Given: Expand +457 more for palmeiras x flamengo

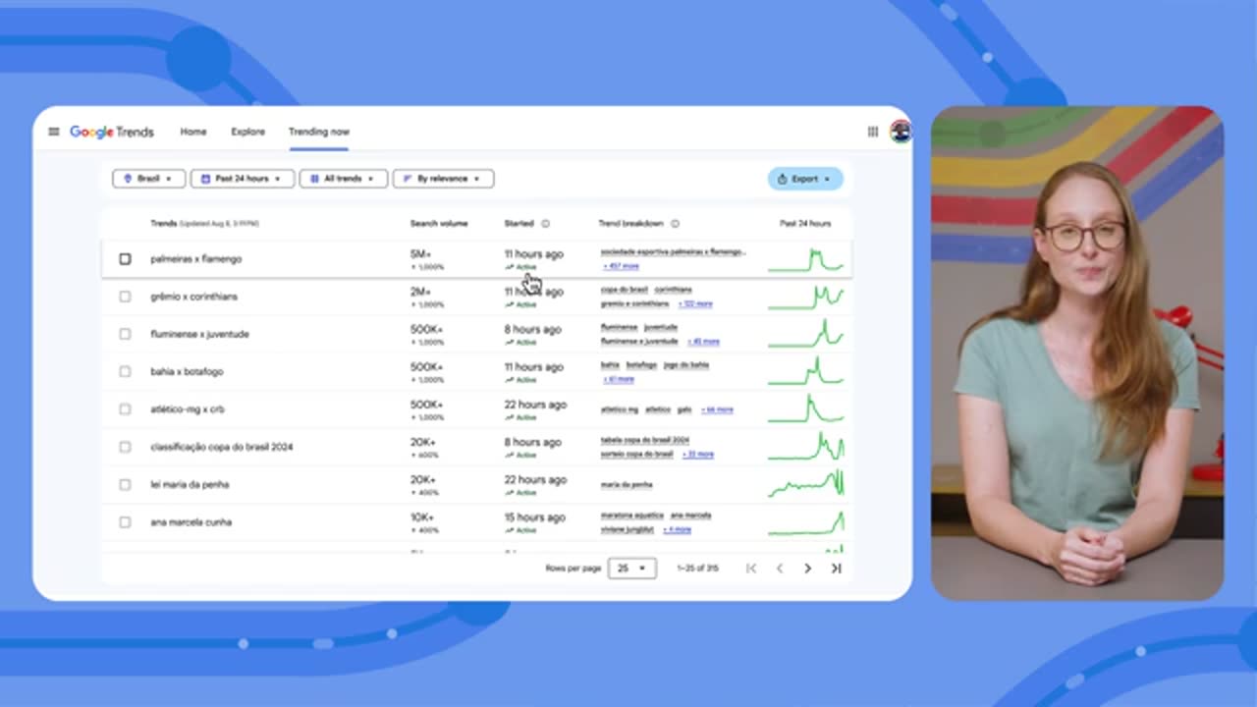Looking at the screenshot, I should tap(621, 266).
